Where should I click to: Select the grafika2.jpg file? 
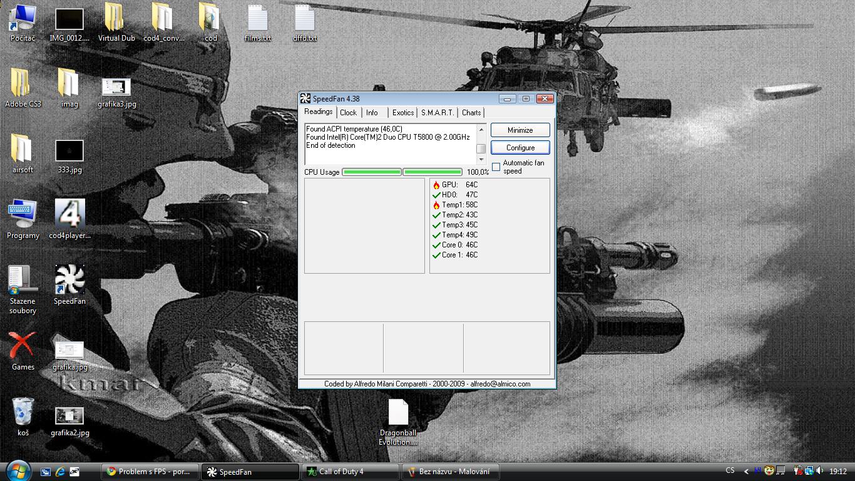pos(69,422)
